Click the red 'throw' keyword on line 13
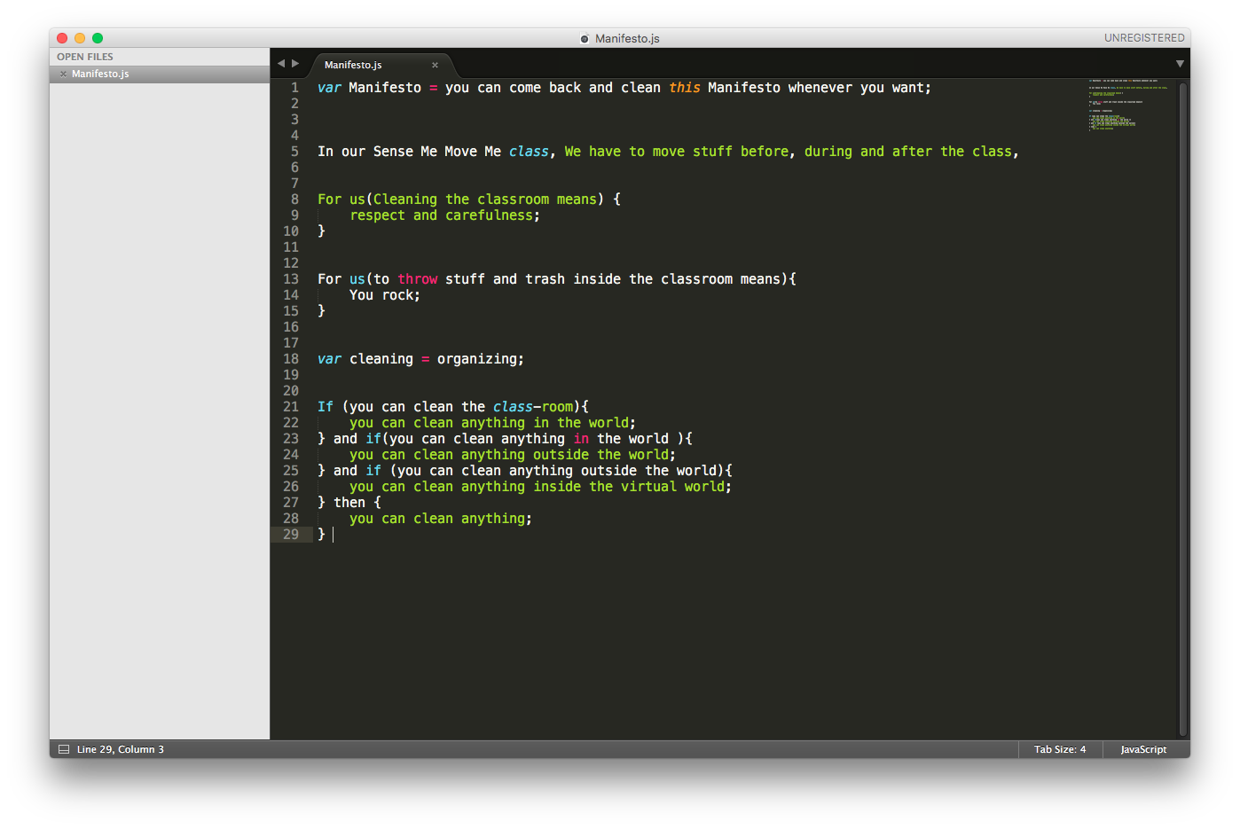Viewport: 1240px width, 829px height. (418, 279)
